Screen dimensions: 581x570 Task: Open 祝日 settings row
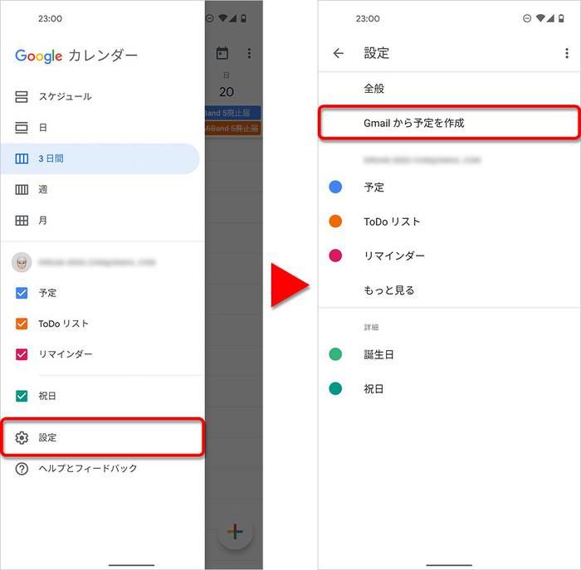coord(449,389)
